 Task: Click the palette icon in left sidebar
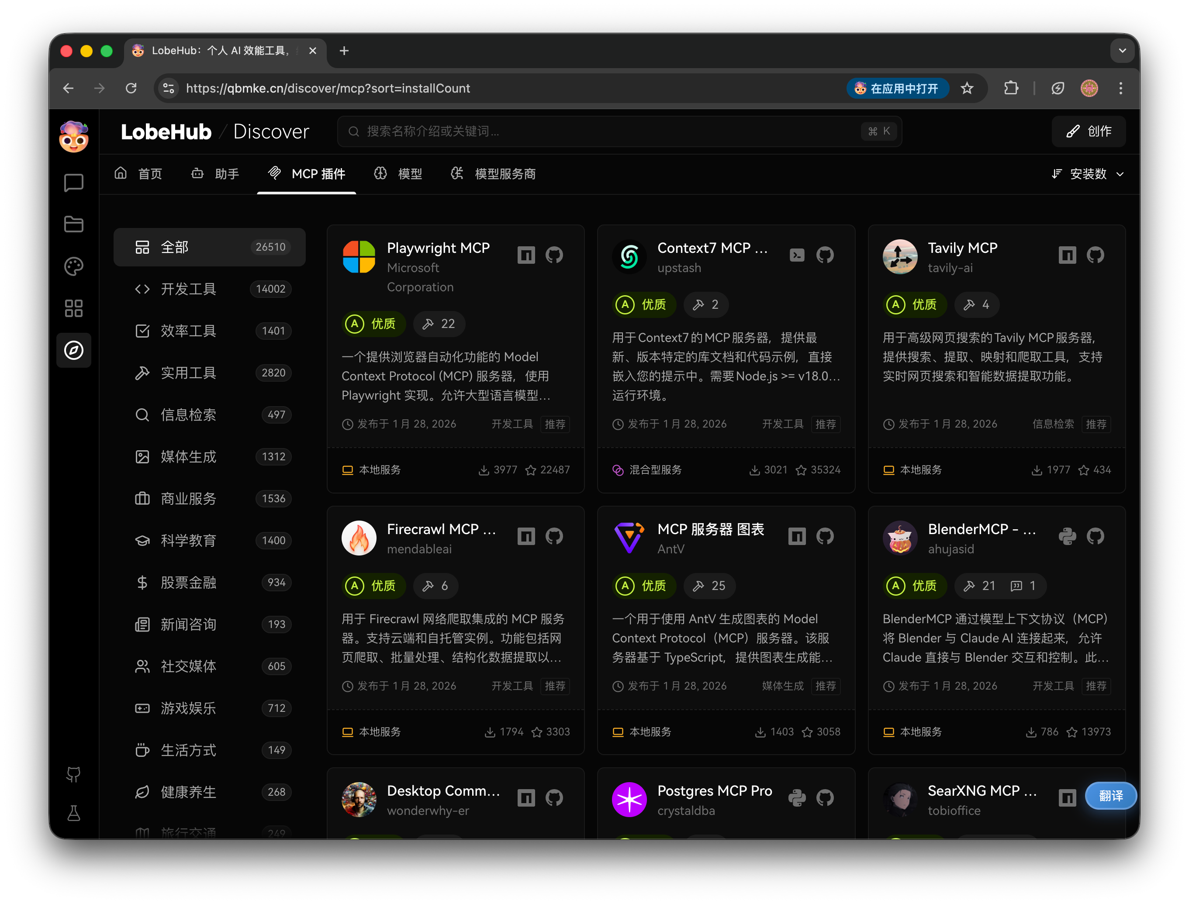(74, 266)
